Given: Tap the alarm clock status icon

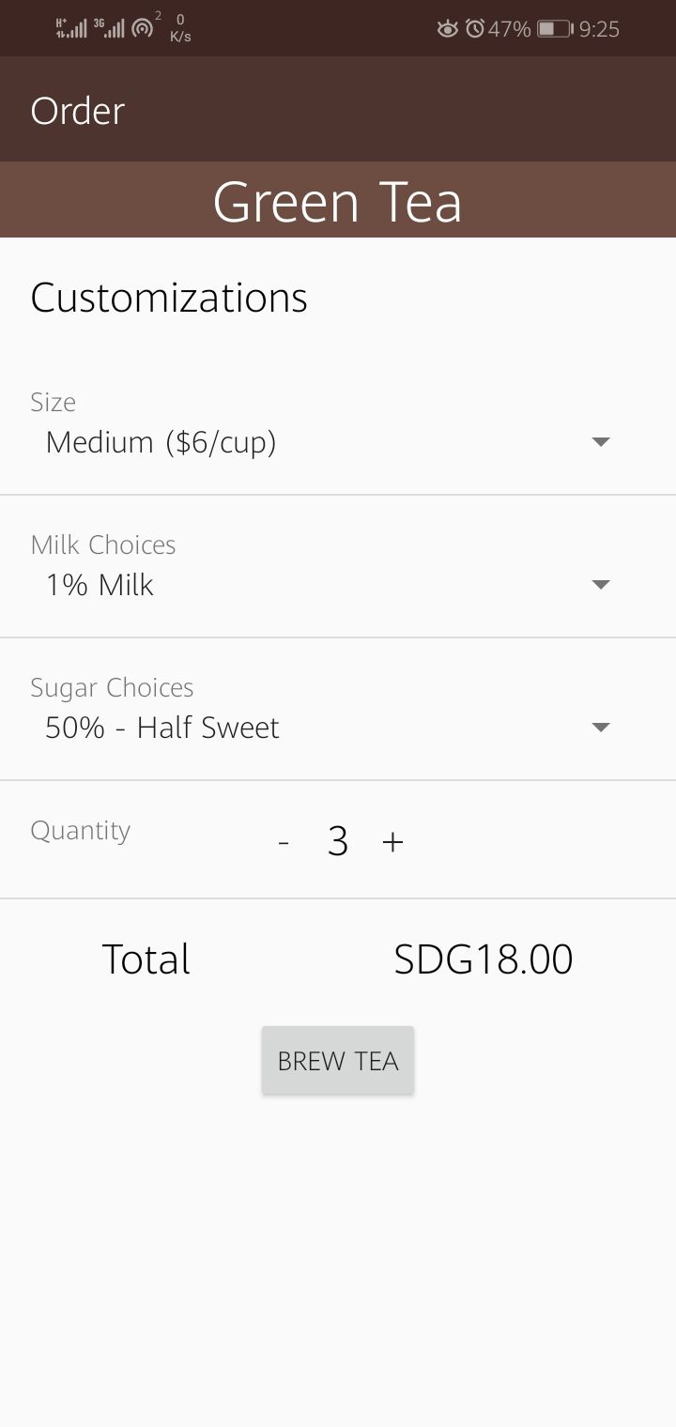Looking at the screenshot, I should click(475, 29).
